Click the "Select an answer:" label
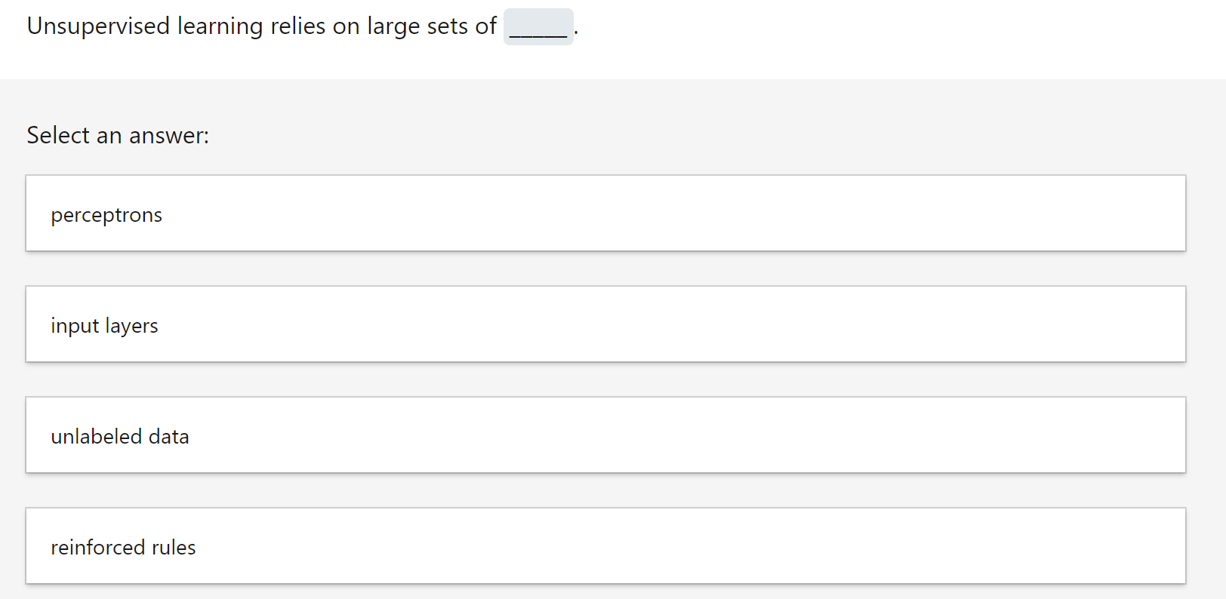 [118, 135]
